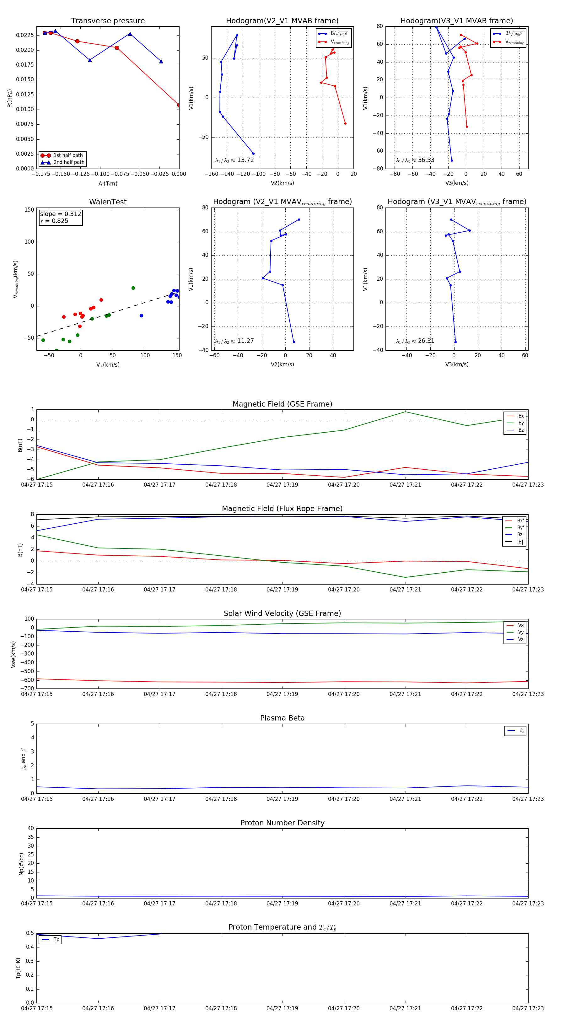Click the B/√(μ0ρ) legend entry in V2_V1 MVAB hodogram
Screen dimensions: 565x1036
[x=333, y=34]
